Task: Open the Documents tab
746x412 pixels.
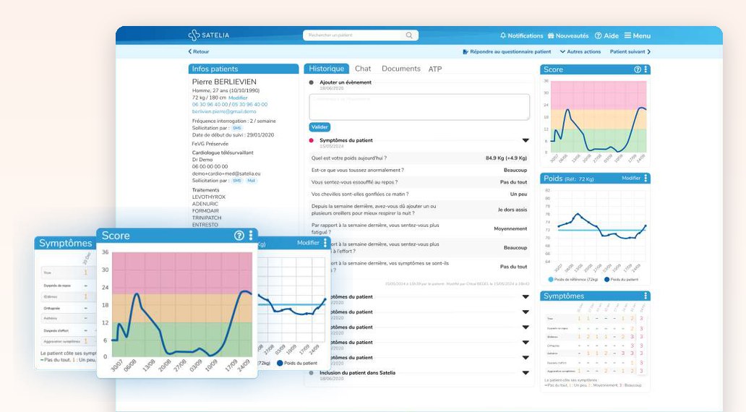Action: pyautogui.click(x=401, y=69)
